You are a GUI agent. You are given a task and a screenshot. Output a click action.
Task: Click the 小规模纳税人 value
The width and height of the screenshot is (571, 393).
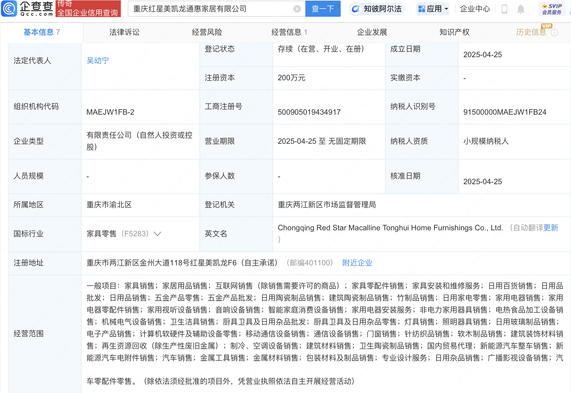[x=486, y=141]
